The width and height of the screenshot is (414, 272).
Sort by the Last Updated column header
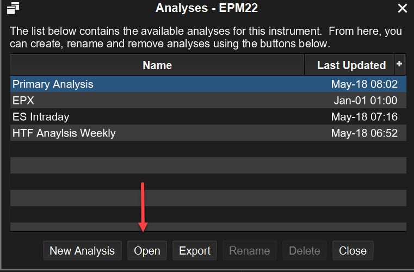(351, 65)
